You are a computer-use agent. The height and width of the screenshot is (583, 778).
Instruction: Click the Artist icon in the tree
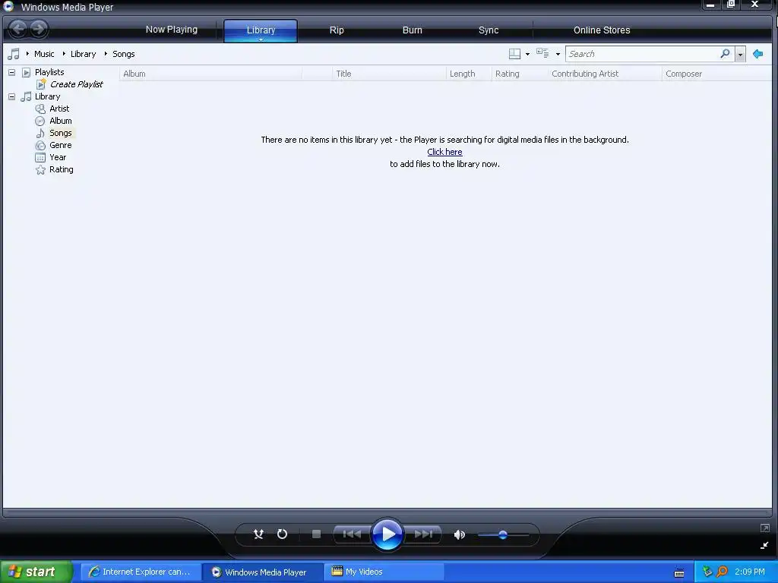(40, 109)
